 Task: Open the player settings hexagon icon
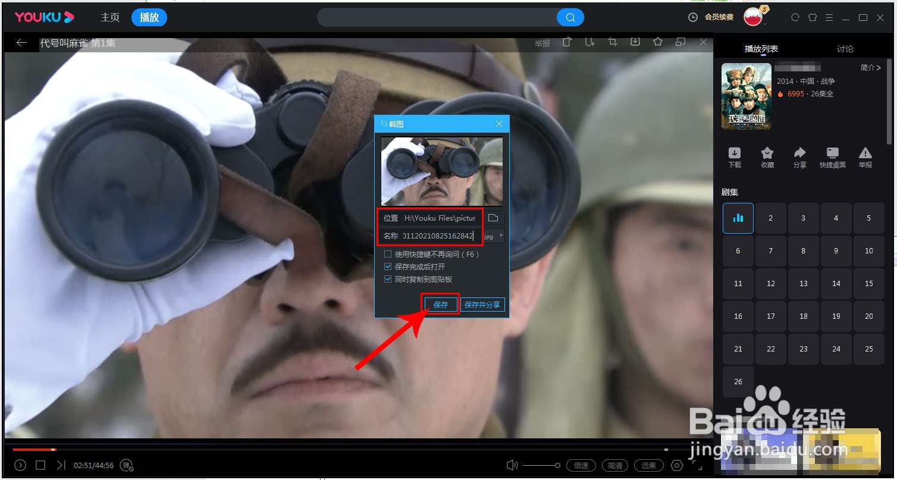tap(676, 465)
